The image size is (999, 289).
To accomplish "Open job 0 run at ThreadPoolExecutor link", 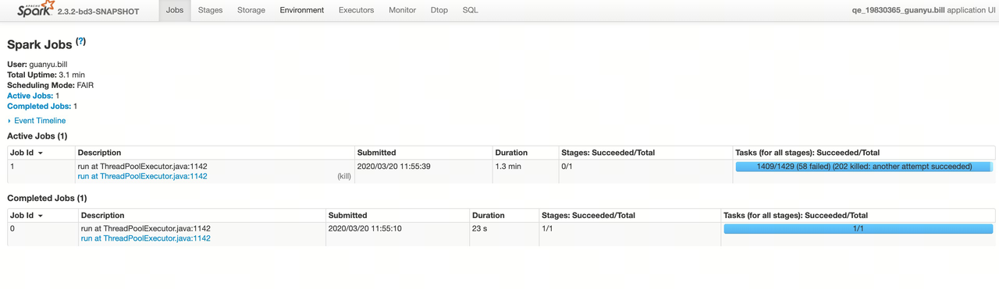I will coord(145,238).
